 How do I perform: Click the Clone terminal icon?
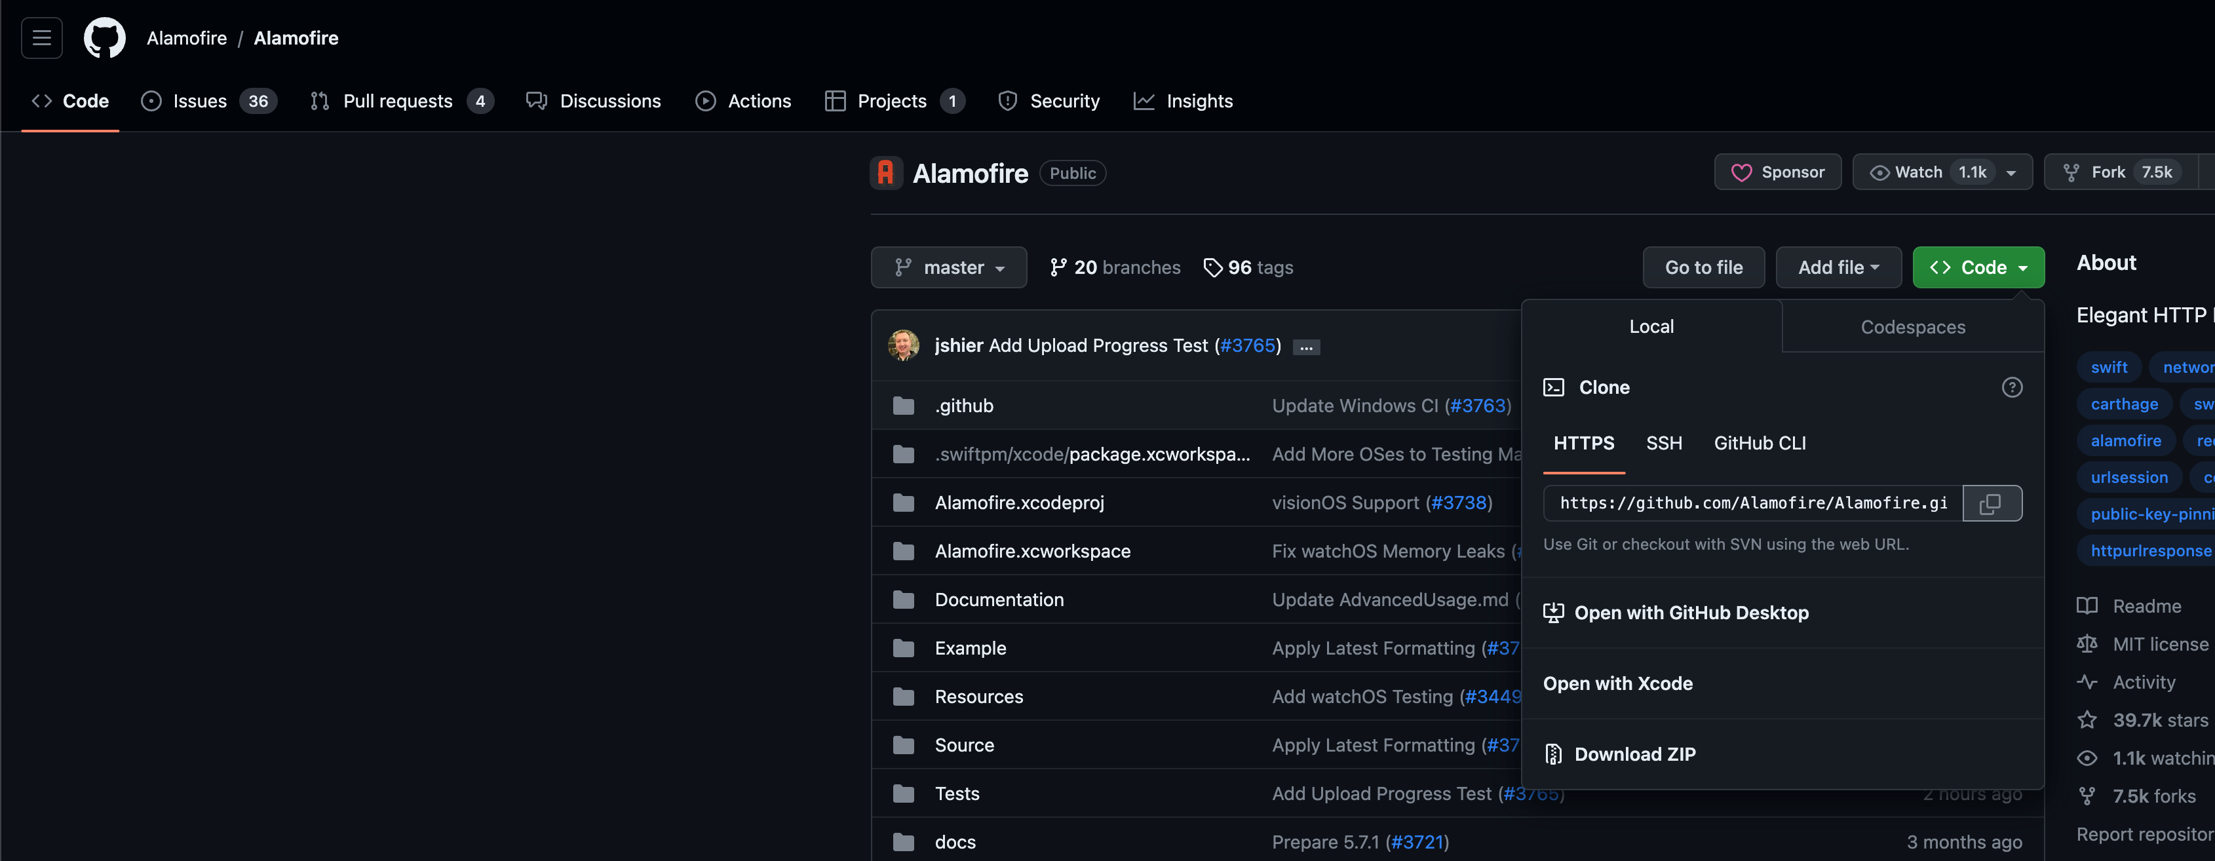pyautogui.click(x=1553, y=387)
